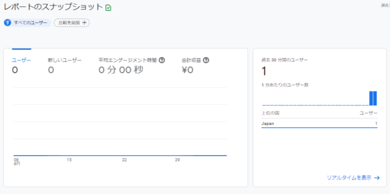The height and width of the screenshot is (194, 390).
Task: Click the plus icon in 比較を追加
Action: click(84, 23)
